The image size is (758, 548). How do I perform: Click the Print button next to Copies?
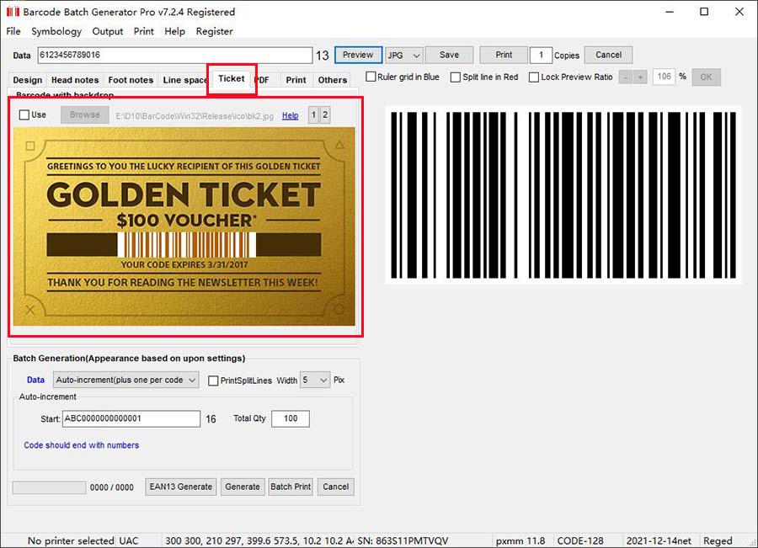click(x=504, y=55)
